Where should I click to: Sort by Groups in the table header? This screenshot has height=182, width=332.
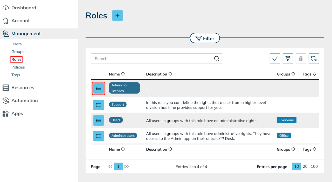pyautogui.click(x=286, y=74)
